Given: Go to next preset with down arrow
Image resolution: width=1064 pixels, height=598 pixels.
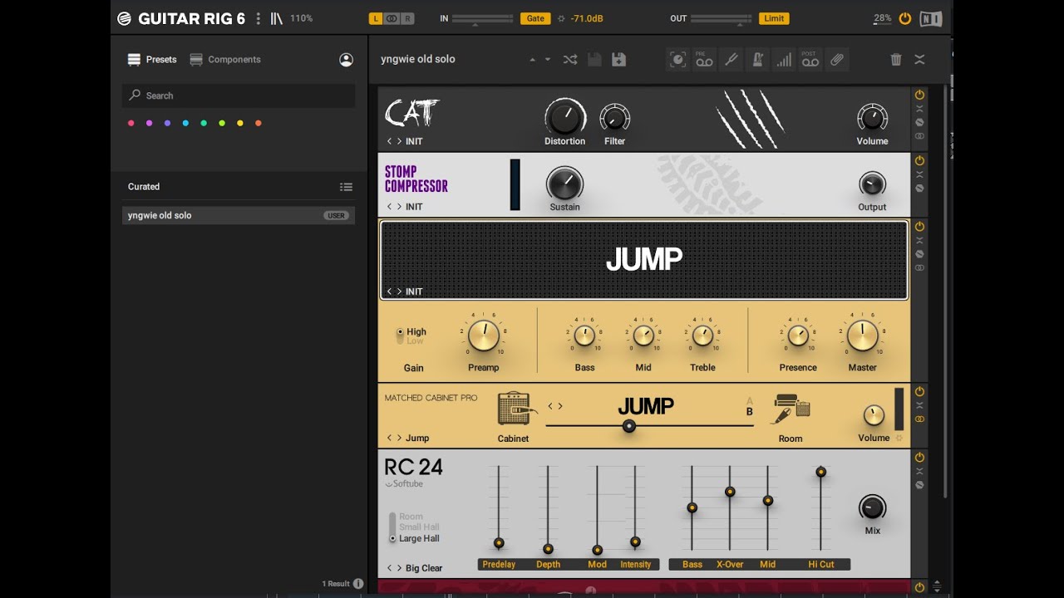Looking at the screenshot, I should pyautogui.click(x=547, y=60).
